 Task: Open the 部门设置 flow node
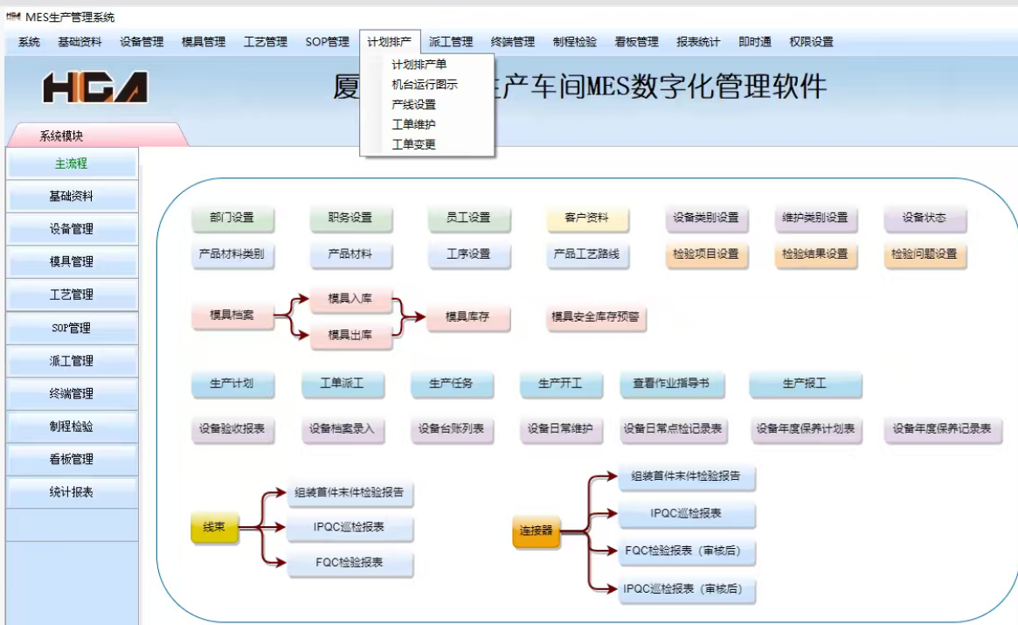pyautogui.click(x=232, y=218)
